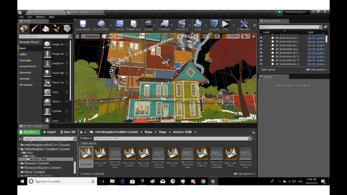Choose the Empty Character placement icon
This screenshot has height=195, width=347.
point(47,54)
